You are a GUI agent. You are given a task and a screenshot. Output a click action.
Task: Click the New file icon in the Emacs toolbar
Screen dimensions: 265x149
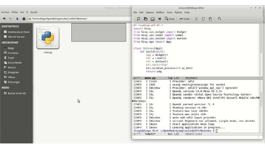click(x=138, y=19)
